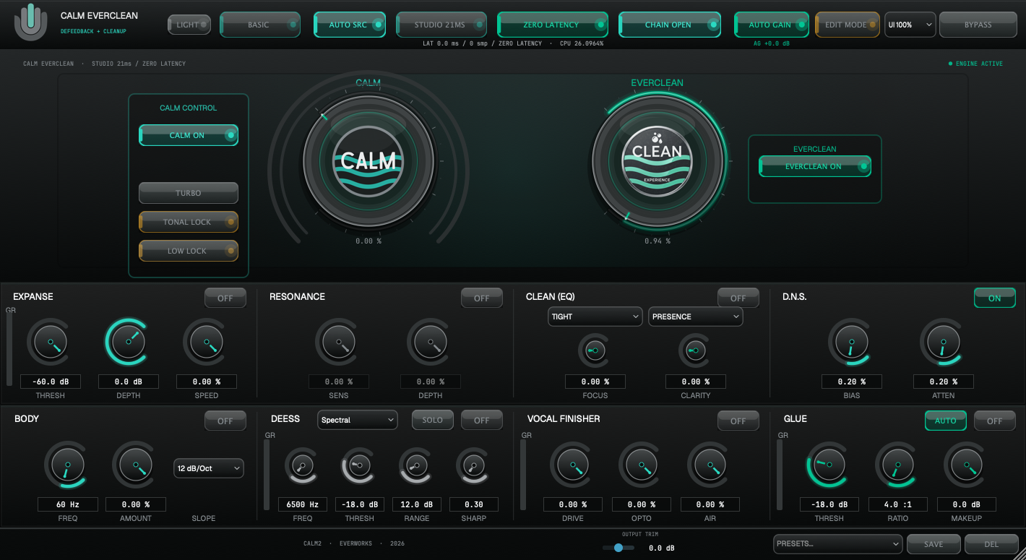Click the Calm Everclean hand logo icon

pos(30,22)
